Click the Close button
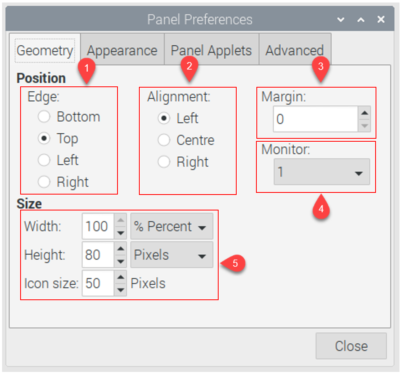The height and width of the screenshot is (374, 402). coord(351,346)
